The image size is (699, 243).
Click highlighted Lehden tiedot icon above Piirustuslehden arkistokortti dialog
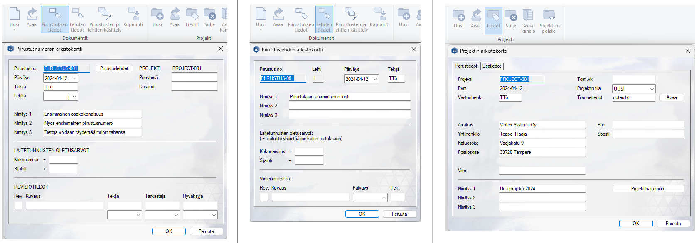324,19
